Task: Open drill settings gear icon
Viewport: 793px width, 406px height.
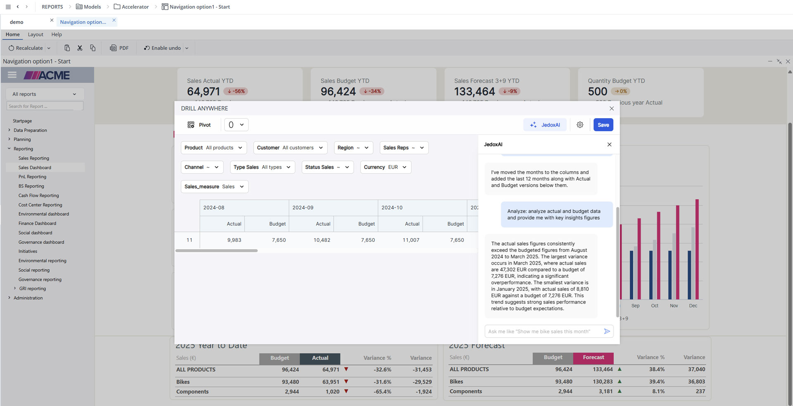Action: point(580,125)
